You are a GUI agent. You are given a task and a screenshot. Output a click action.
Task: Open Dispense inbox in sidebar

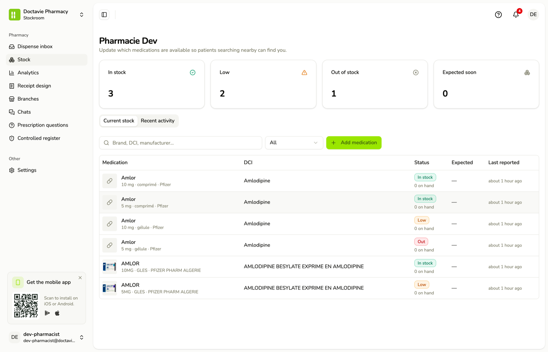click(47, 47)
